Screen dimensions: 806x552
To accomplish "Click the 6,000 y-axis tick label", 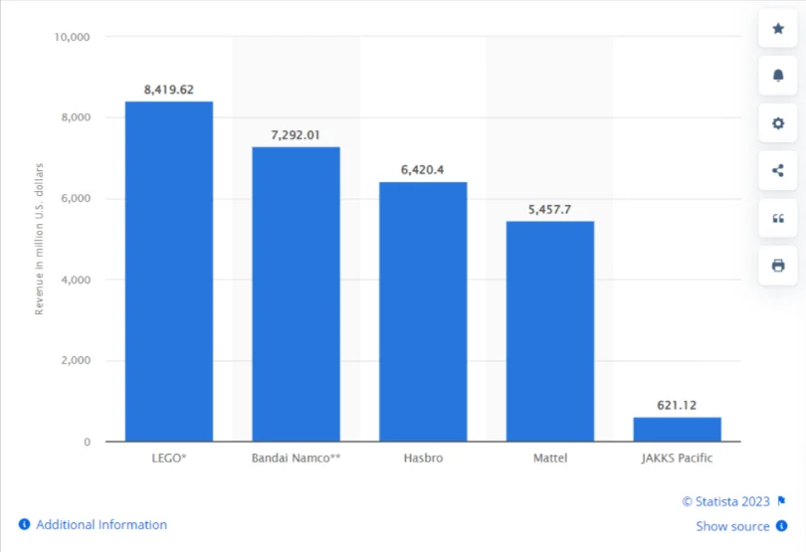I will [x=76, y=198].
